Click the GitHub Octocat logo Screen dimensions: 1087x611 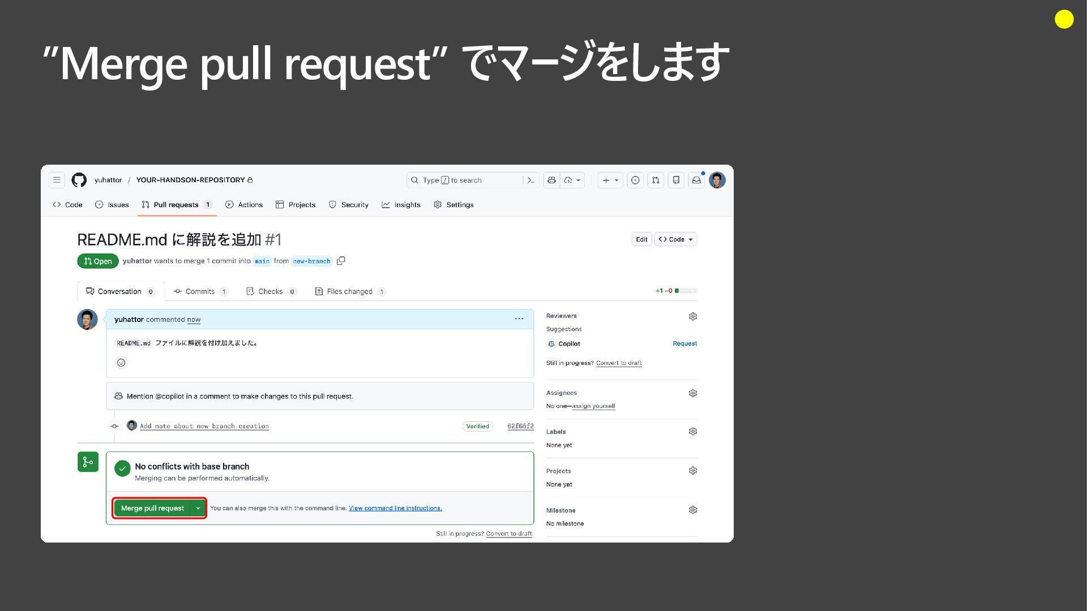pyautogui.click(x=79, y=180)
